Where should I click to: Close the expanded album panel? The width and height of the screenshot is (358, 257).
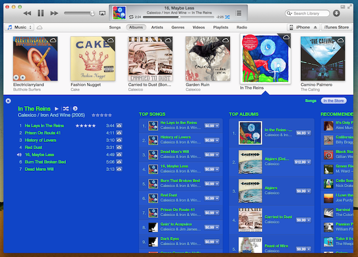point(8,101)
